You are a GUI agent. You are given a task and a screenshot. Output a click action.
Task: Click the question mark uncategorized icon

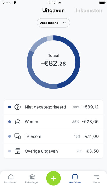point(17,107)
